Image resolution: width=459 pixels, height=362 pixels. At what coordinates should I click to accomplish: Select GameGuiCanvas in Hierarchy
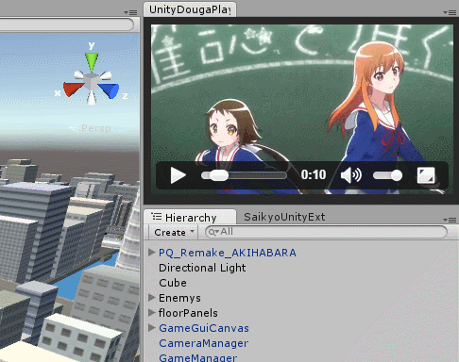[x=204, y=328]
